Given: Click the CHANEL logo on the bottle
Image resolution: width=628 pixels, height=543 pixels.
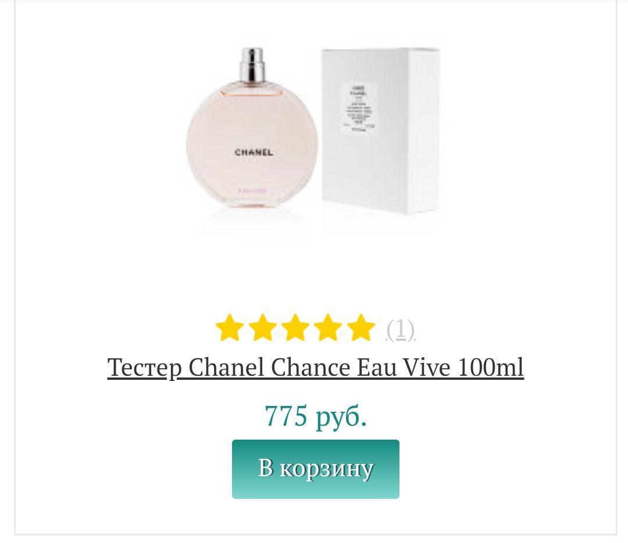Looking at the screenshot, I should pos(254,152).
